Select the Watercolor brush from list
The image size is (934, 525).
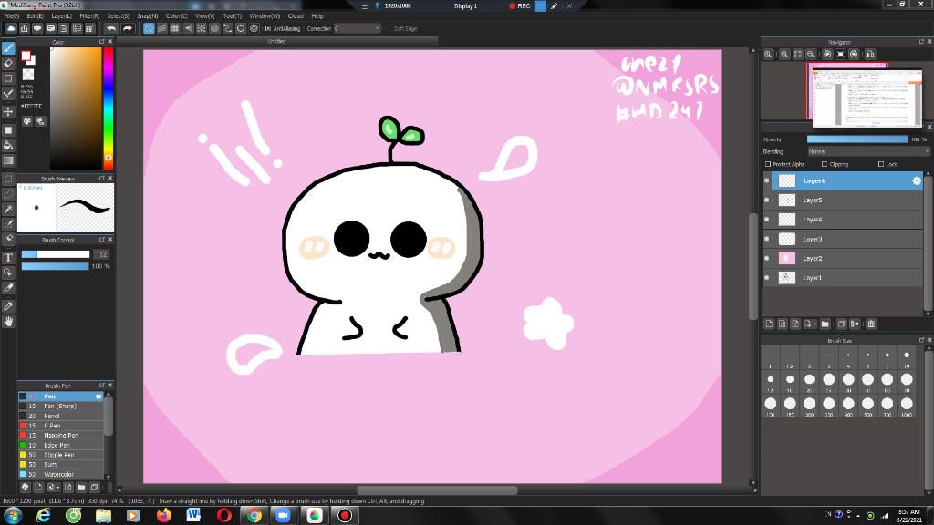(x=59, y=474)
